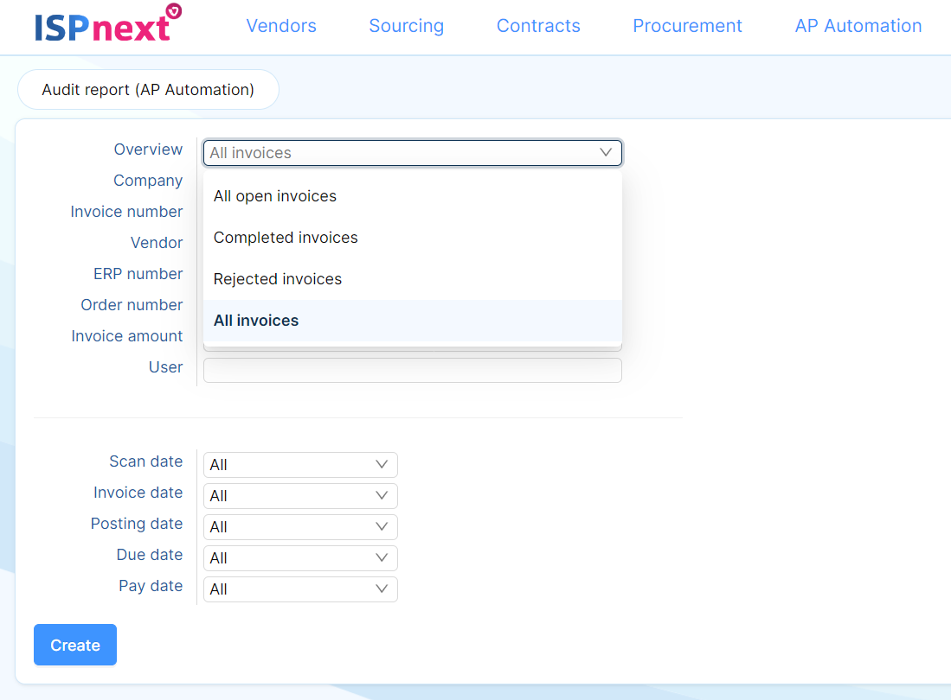Click the Due date label
951x700 pixels.
pos(149,556)
